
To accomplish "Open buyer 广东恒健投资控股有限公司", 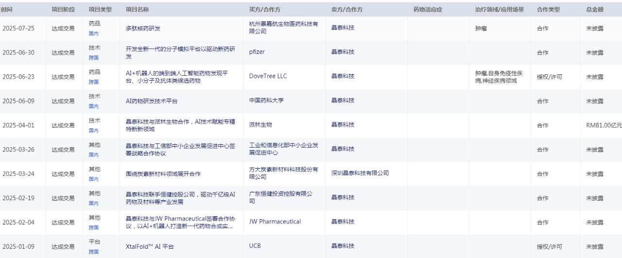I will 281,198.
